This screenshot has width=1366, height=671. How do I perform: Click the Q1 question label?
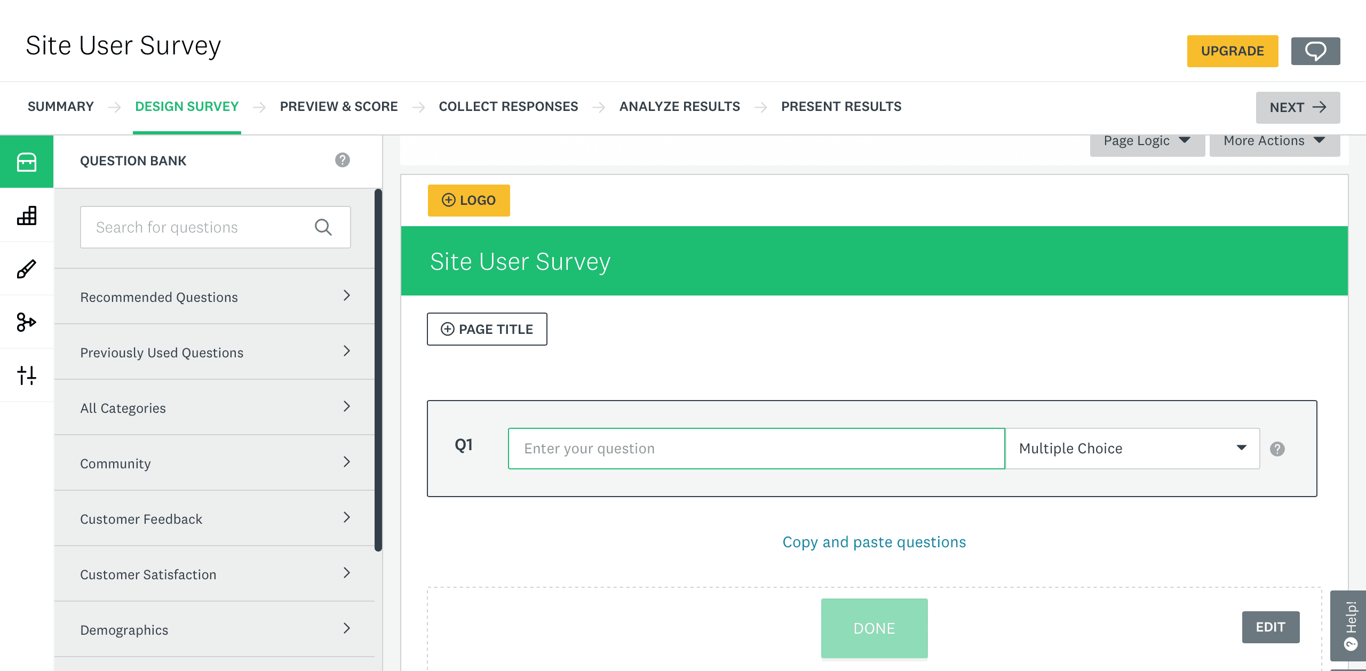click(x=464, y=445)
